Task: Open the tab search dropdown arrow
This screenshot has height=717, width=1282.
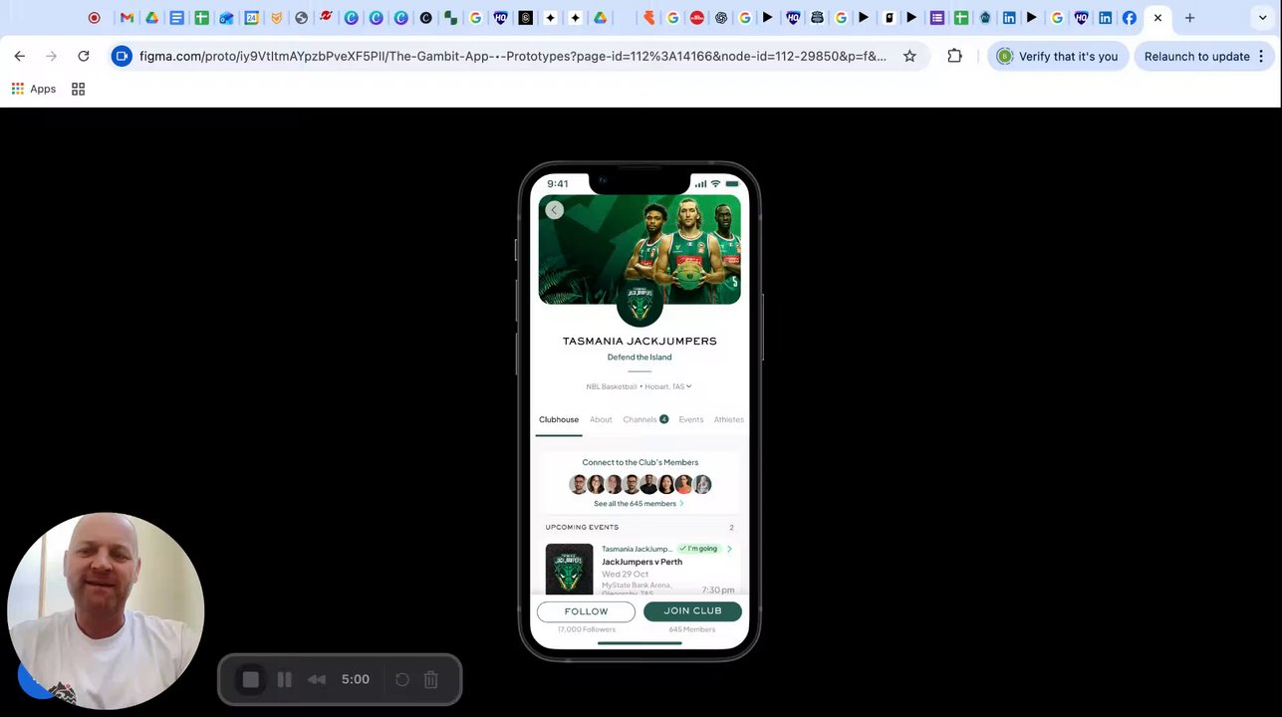Action: coord(1263,18)
